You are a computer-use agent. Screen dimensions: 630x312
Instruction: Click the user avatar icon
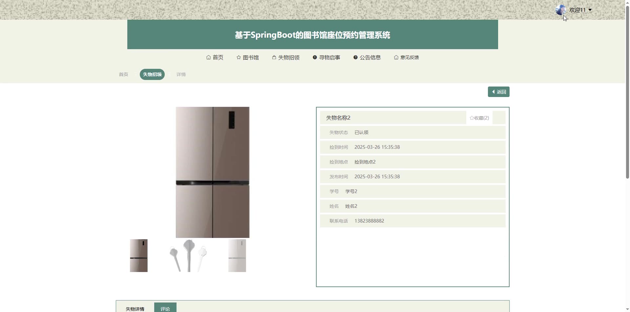(561, 10)
